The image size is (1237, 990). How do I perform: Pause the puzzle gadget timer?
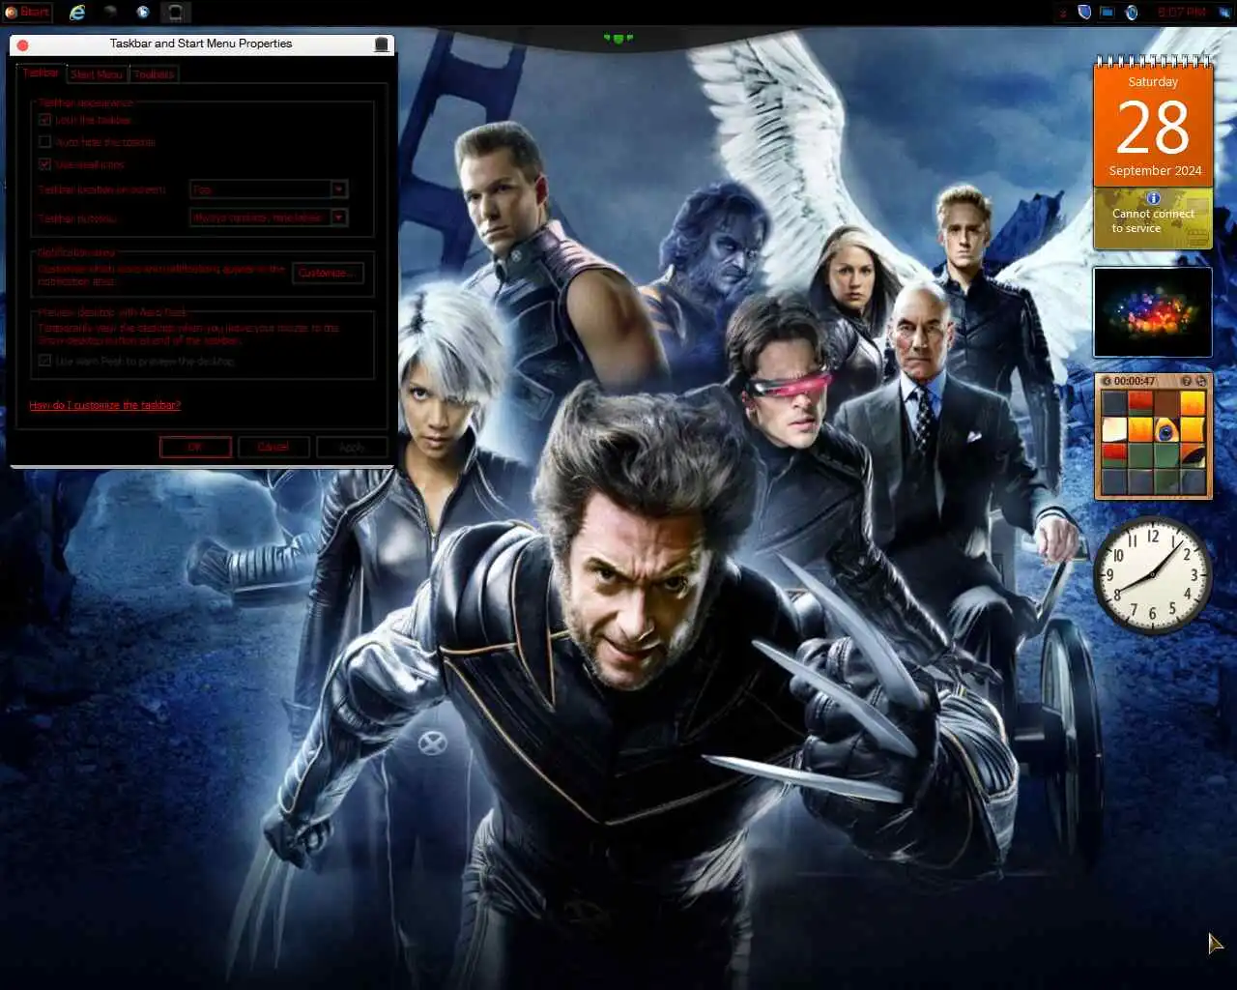click(1106, 381)
